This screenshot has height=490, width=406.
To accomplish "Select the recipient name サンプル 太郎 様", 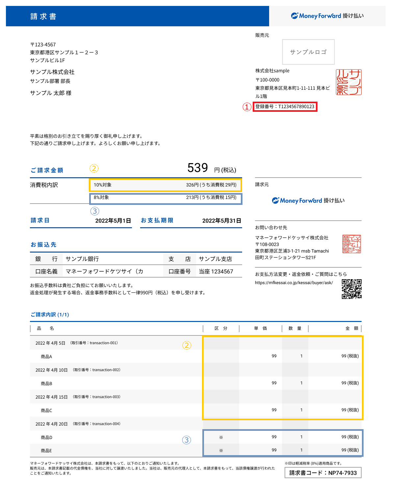I will pos(51,93).
